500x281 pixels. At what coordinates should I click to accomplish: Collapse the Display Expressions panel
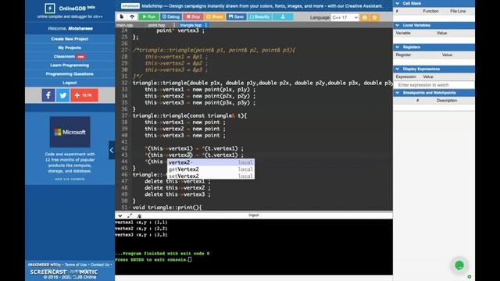point(398,69)
